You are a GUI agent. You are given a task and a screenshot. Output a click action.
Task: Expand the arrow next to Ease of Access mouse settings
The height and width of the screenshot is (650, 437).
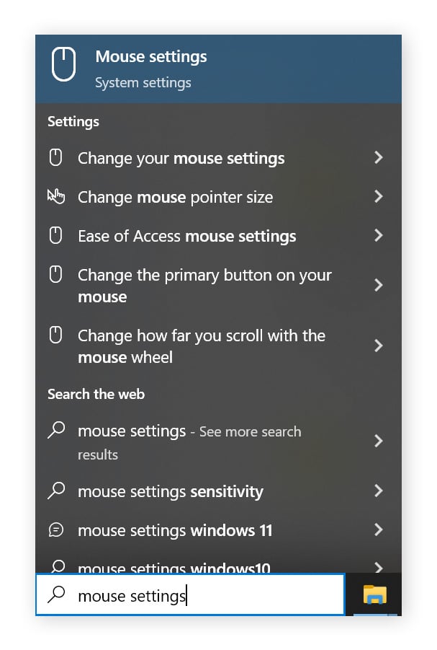[x=378, y=236]
